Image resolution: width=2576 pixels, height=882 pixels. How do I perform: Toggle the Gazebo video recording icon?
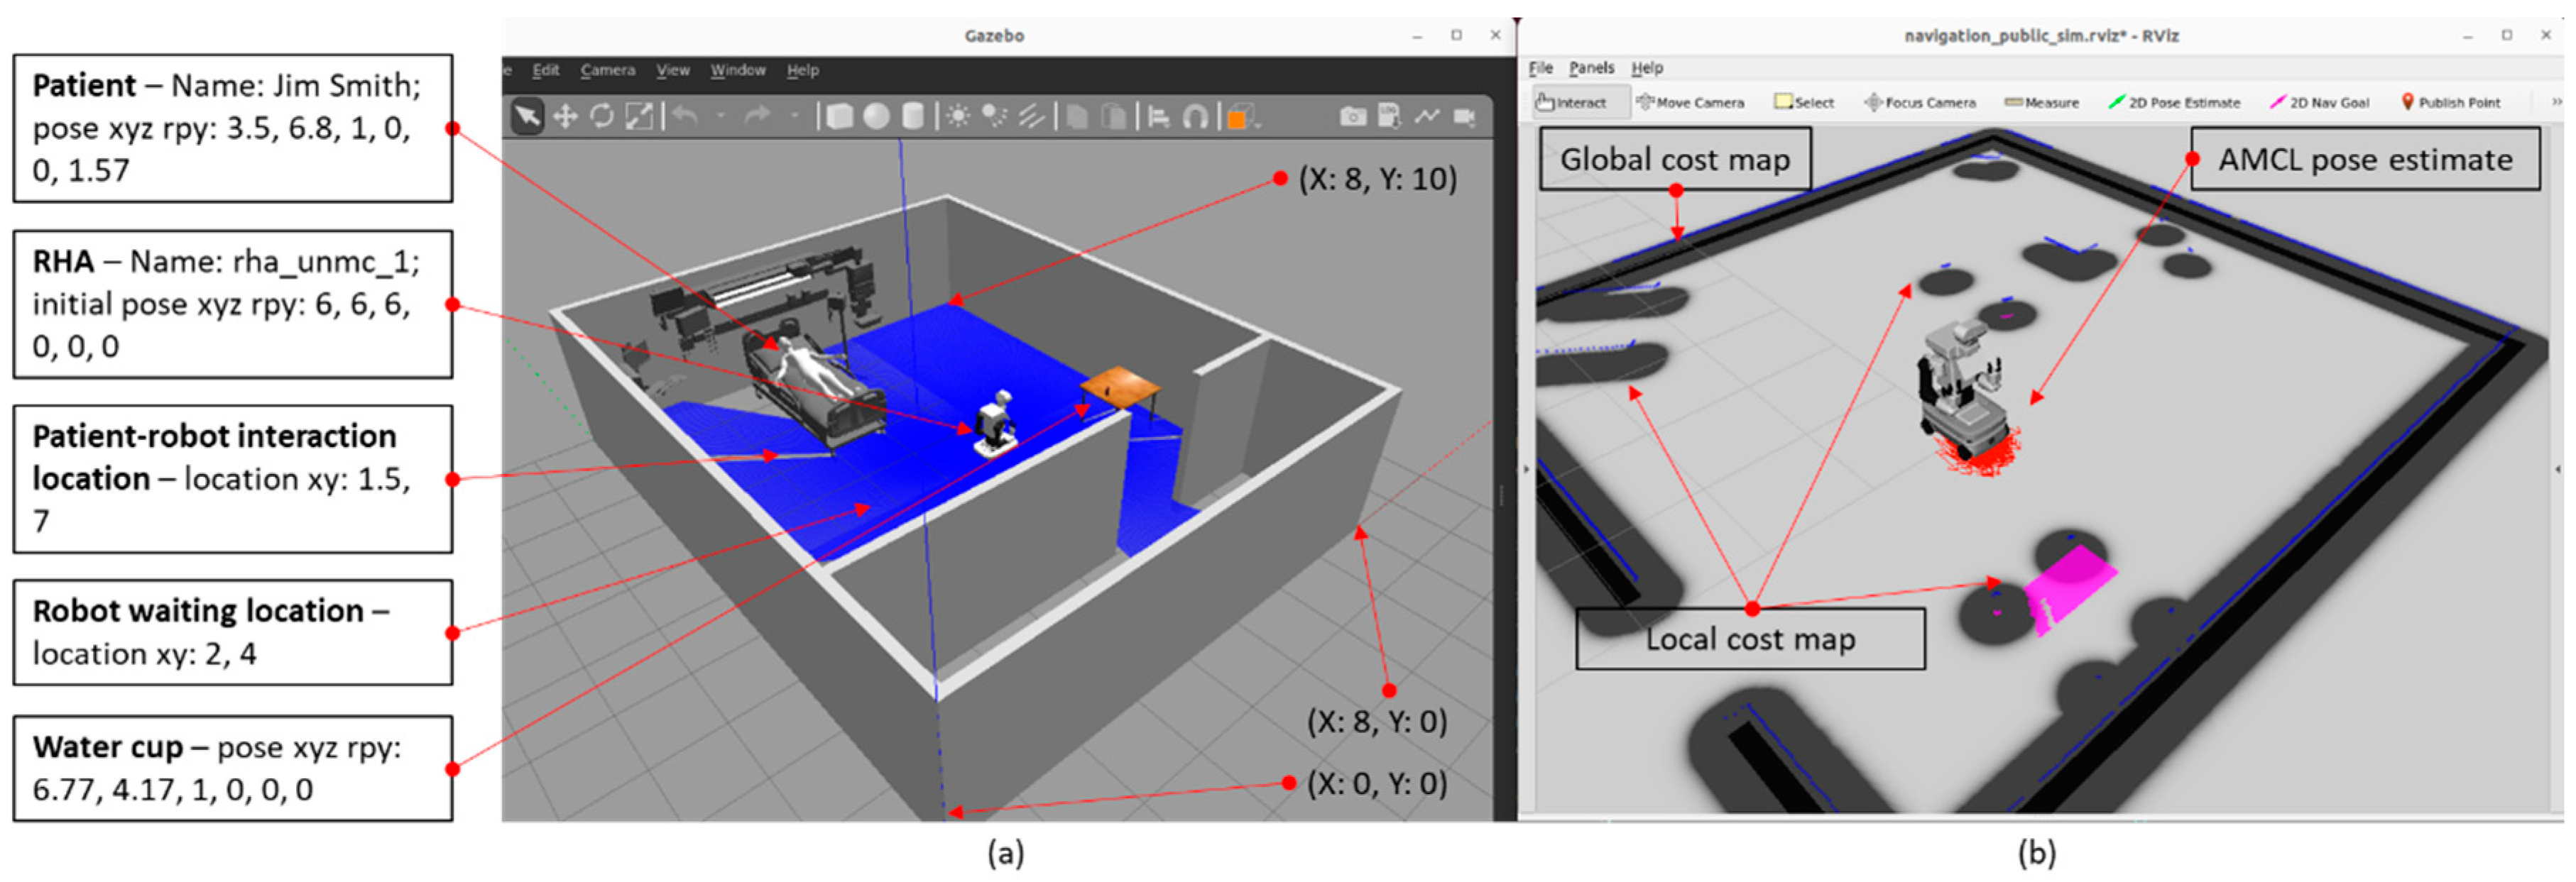tap(1465, 117)
